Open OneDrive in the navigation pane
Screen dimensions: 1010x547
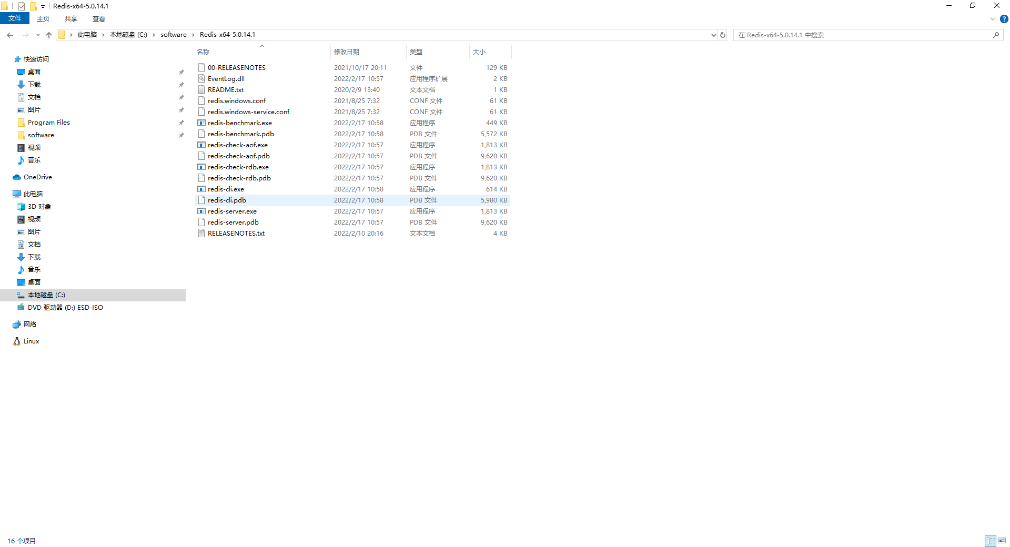click(38, 177)
